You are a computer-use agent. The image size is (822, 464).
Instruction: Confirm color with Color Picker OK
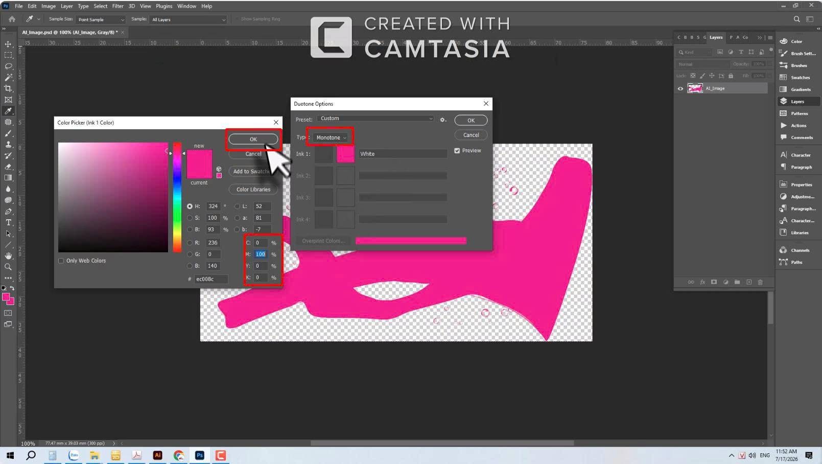click(253, 139)
